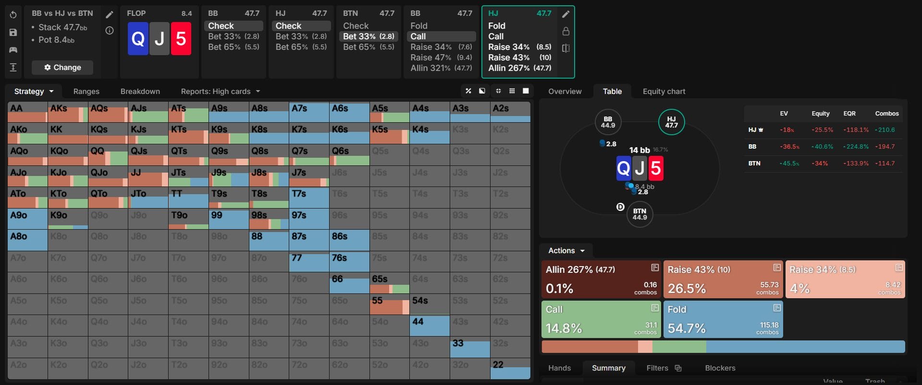The height and width of the screenshot is (385, 922).
Task: Click pencil edit icon in HJ action panel
Action: click(566, 14)
